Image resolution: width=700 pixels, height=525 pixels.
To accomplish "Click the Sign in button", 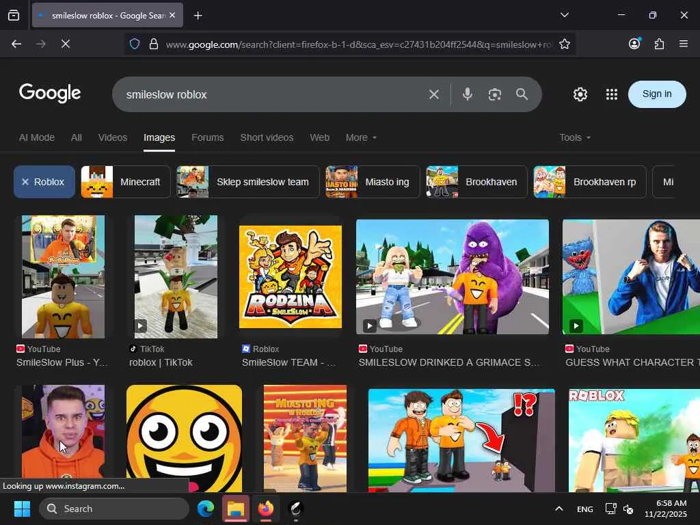I will [x=657, y=94].
